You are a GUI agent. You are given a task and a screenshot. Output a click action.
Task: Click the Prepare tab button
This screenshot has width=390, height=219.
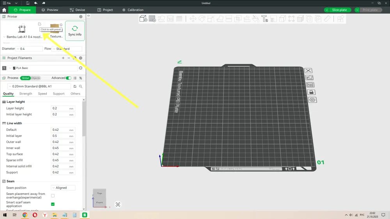(22, 10)
